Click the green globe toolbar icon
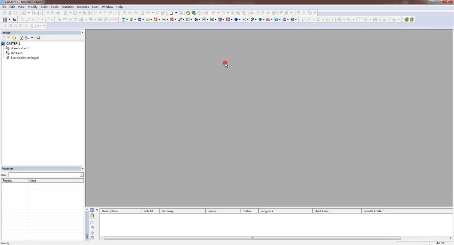Viewport: 454px width, 245px height. (194, 13)
